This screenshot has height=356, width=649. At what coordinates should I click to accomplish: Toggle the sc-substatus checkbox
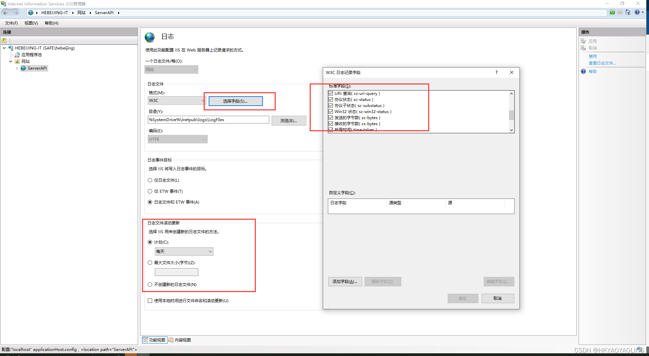coord(331,106)
